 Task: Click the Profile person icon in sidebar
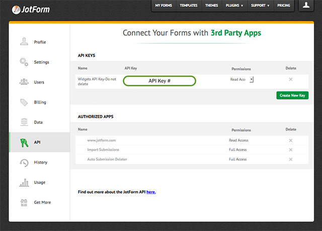pos(24,42)
